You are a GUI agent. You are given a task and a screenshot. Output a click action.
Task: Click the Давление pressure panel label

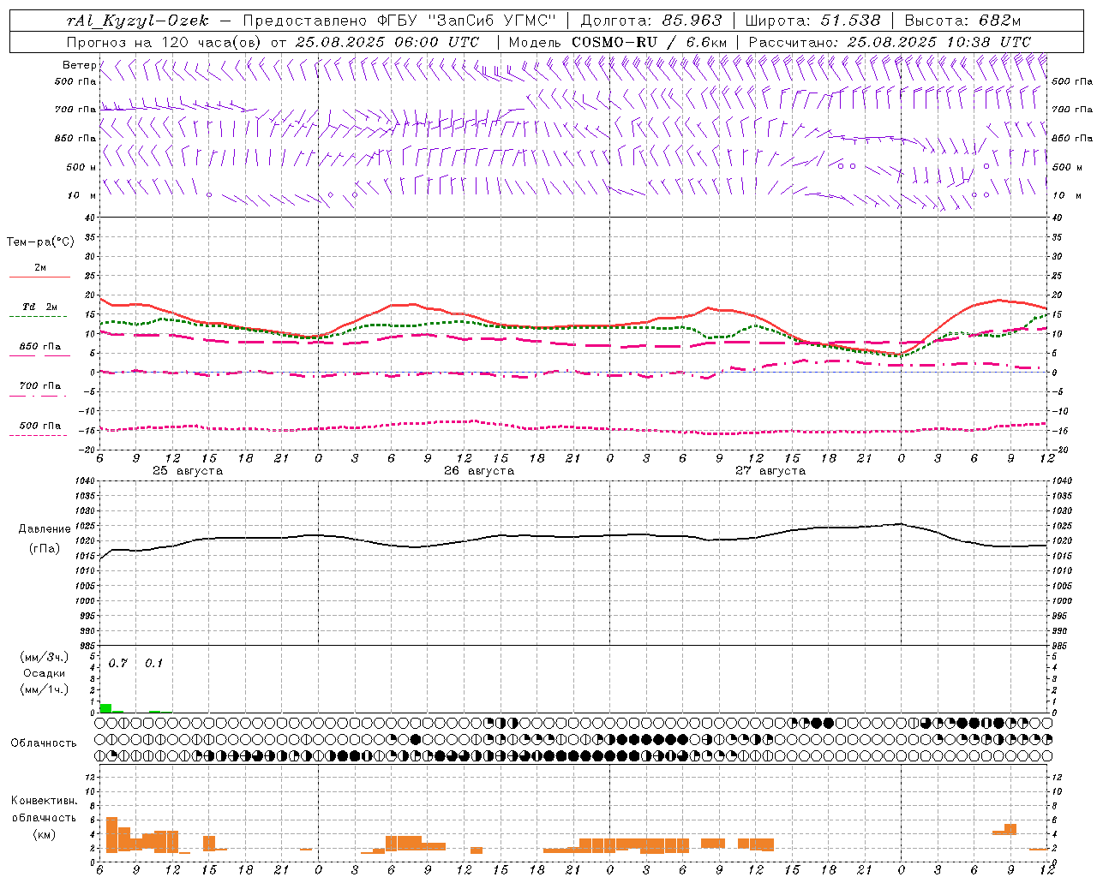pyautogui.click(x=45, y=529)
